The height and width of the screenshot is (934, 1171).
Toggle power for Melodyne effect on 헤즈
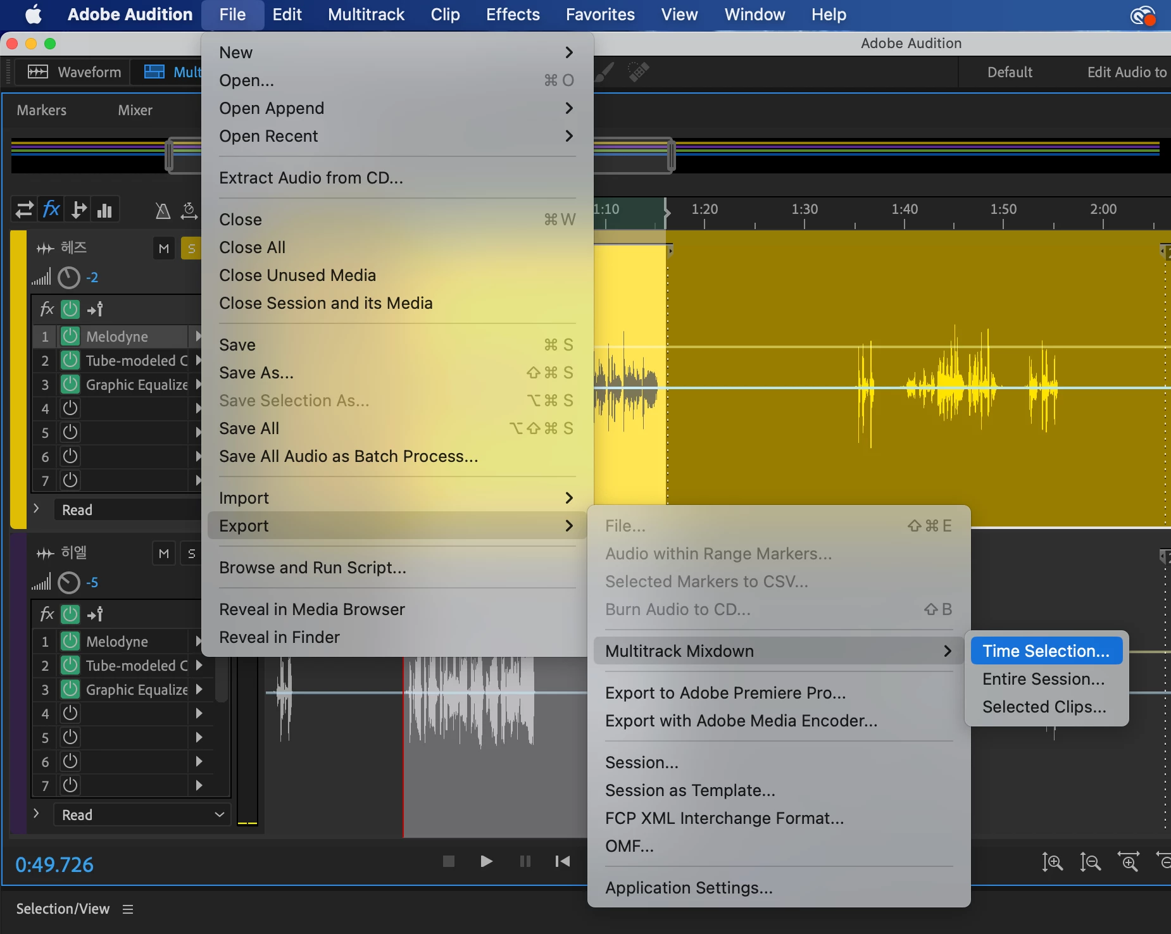pos(70,336)
